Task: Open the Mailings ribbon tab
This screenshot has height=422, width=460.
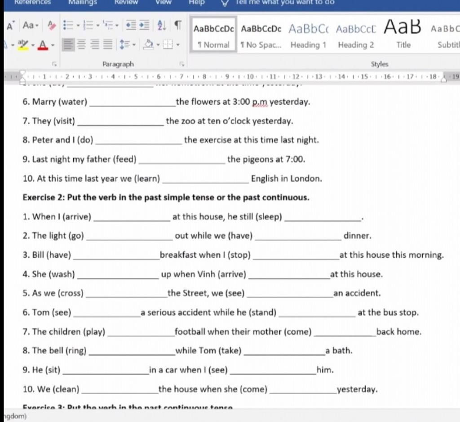Action: (x=83, y=2)
